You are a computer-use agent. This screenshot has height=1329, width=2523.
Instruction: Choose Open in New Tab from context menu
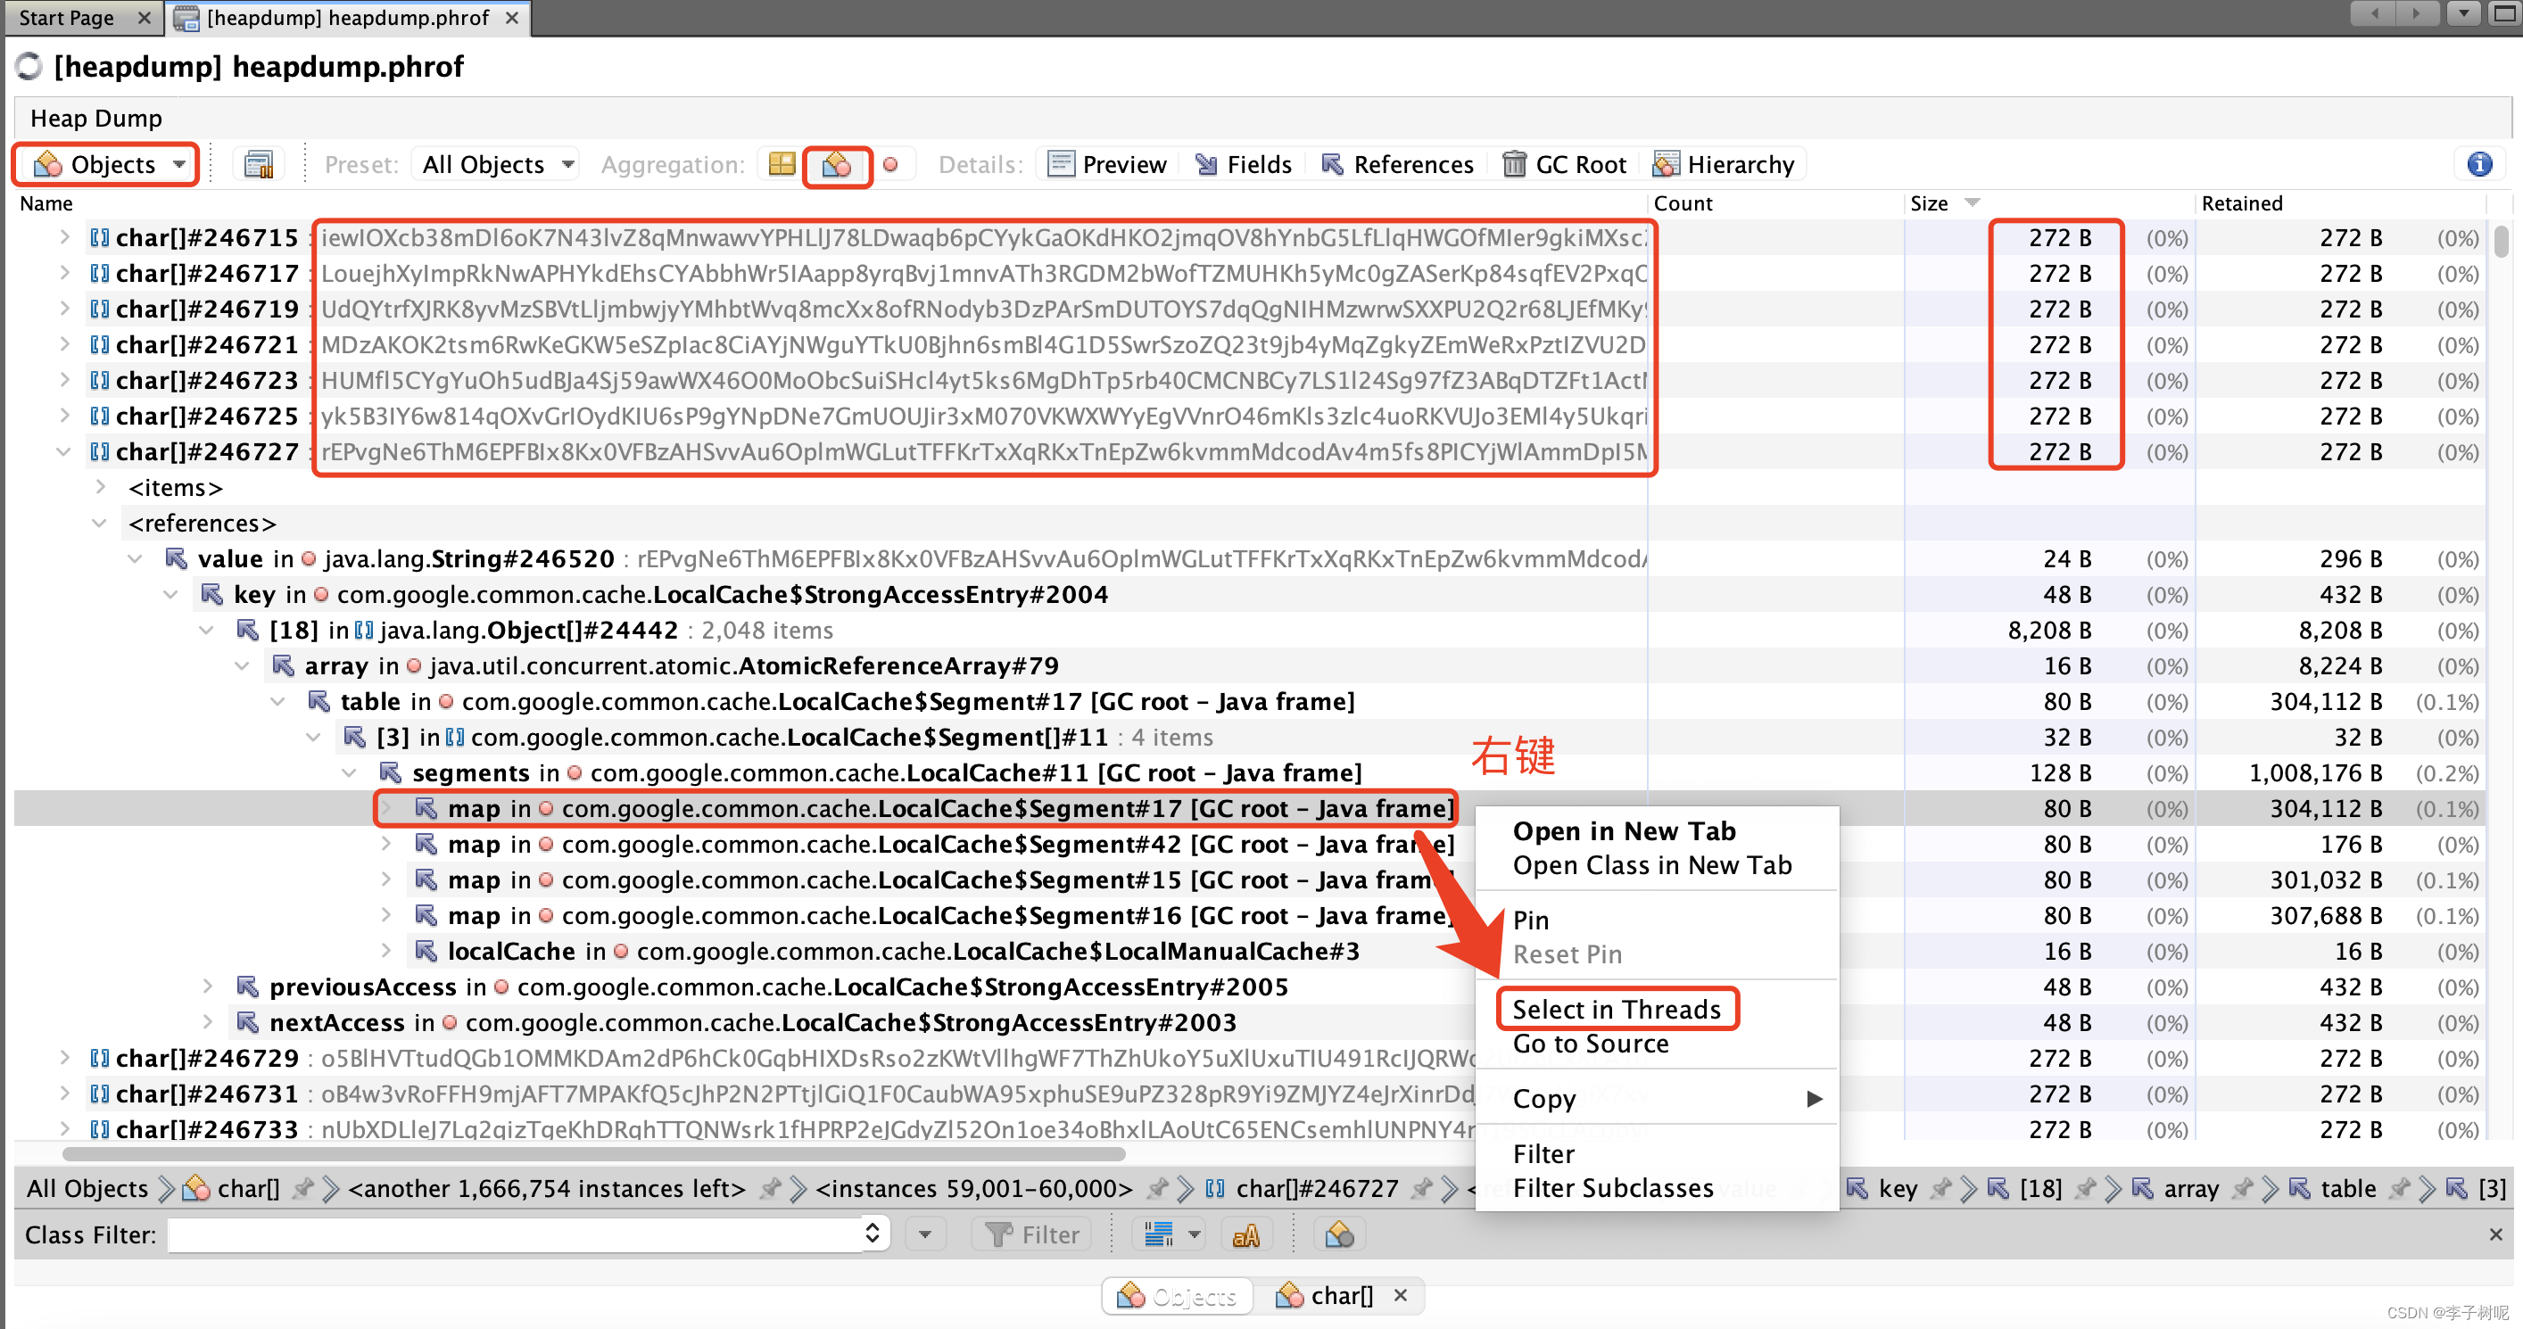point(1624,830)
